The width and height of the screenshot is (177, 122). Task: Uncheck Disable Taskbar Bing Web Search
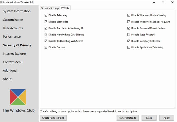tap(46, 41)
